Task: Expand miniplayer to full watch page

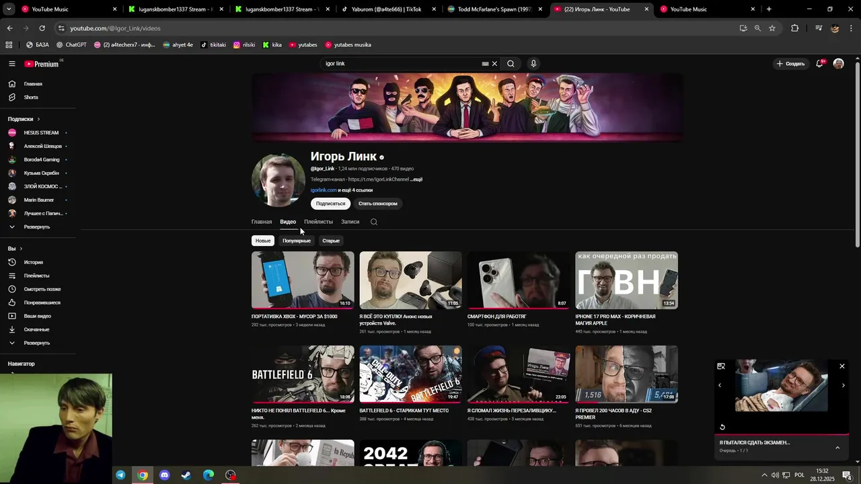Action: pos(721,366)
